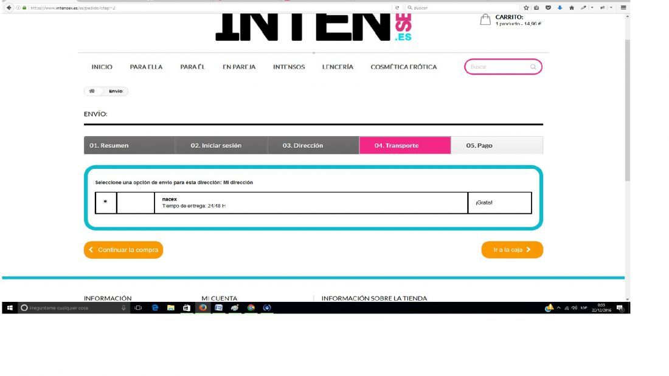Image resolution: width=669 pixels, height=376 pixels.
Task: Click Tiempo de entrega: 24/48 H text
Action: click(193, 206)
